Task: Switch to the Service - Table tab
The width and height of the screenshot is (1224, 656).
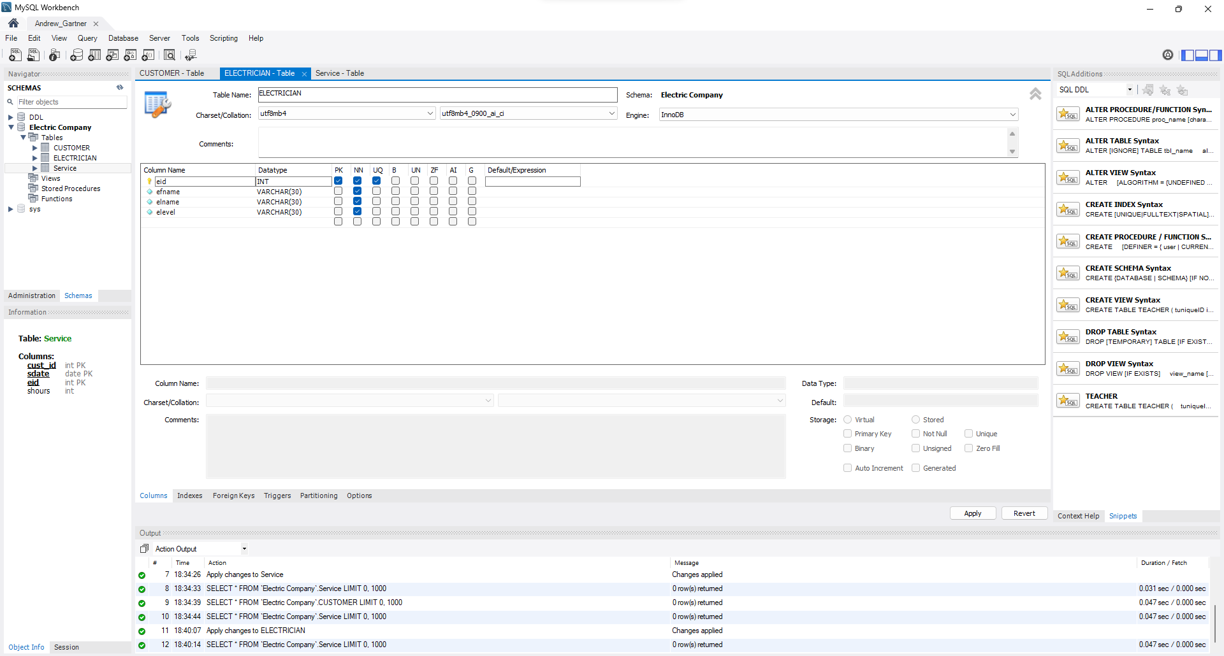Action: point(340,73)
